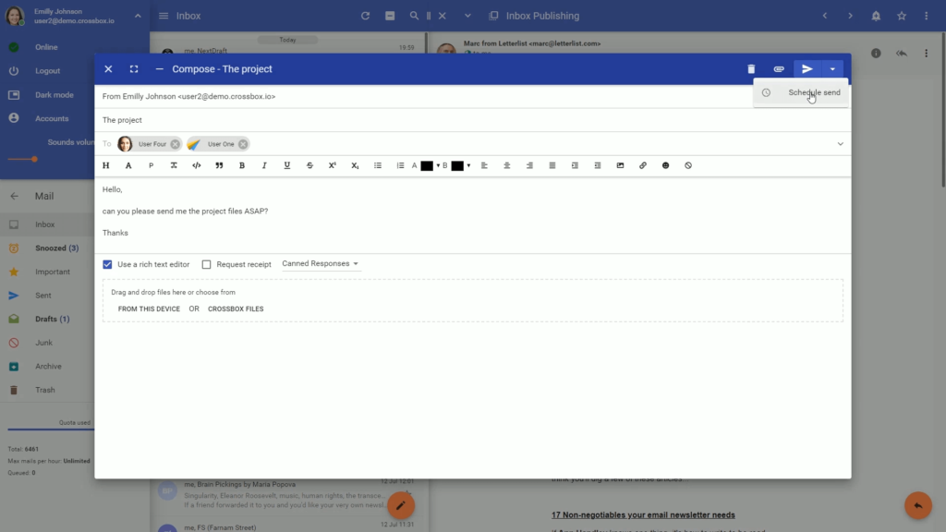Enable the Request receipt checkbox
The image size is (946, 532).
(207, 264)
